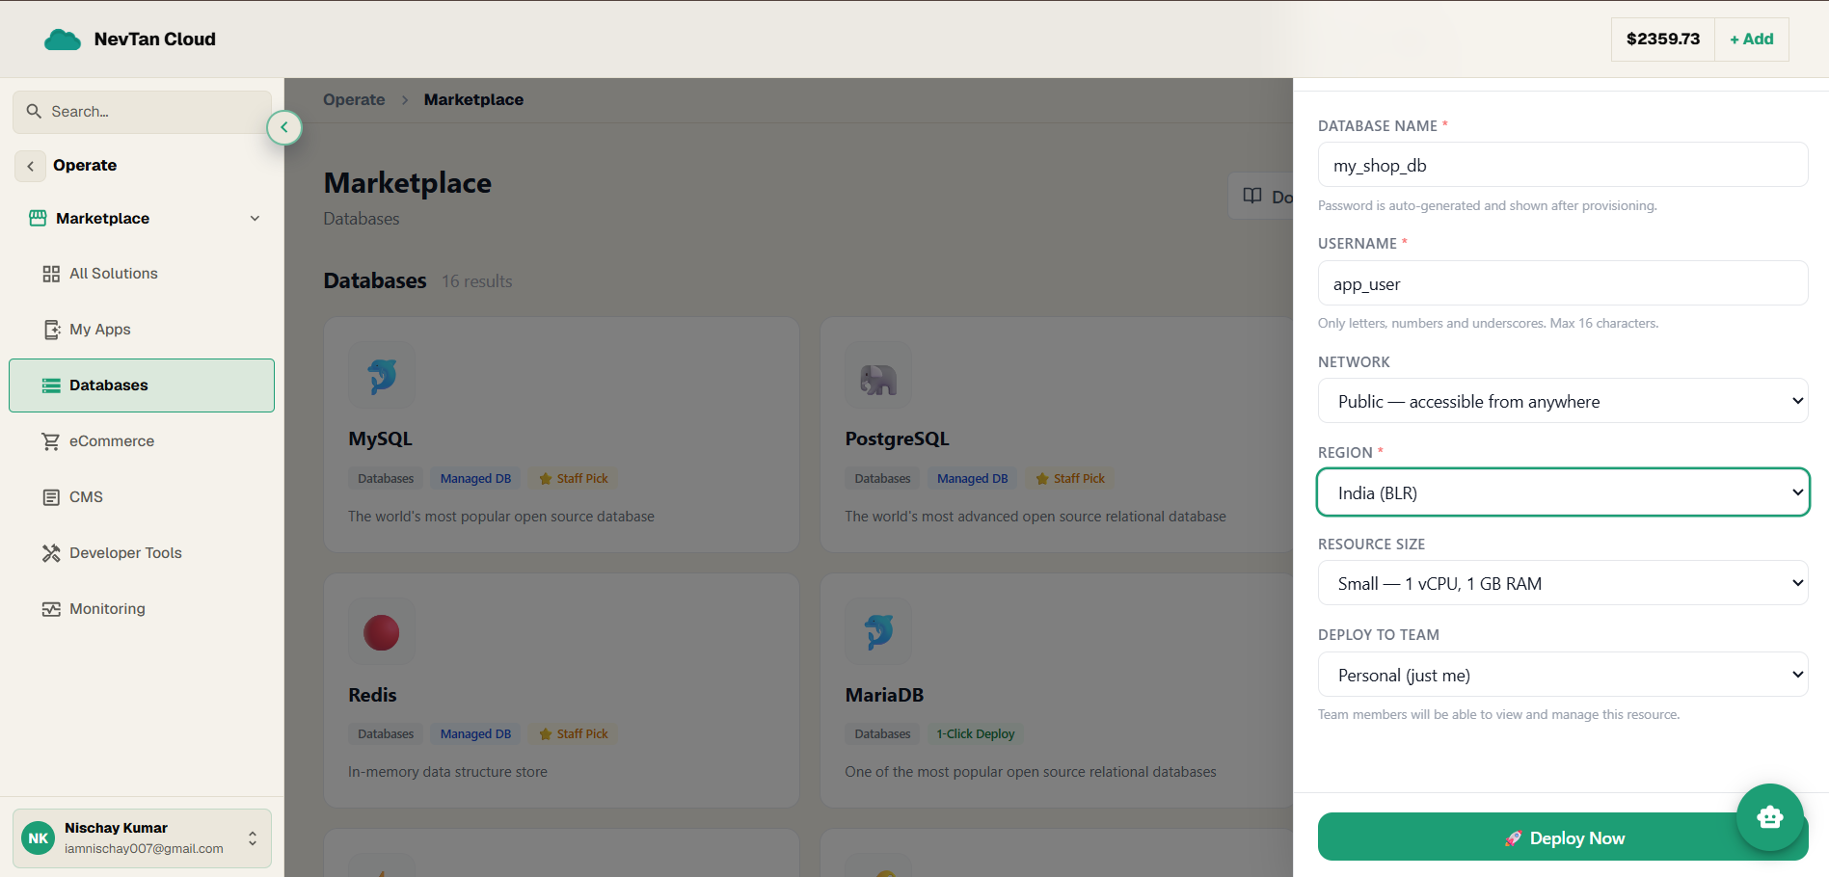The height and width of the screenshot is (877, 1829).
Task: Open CMS category
Action: point(142,497)
